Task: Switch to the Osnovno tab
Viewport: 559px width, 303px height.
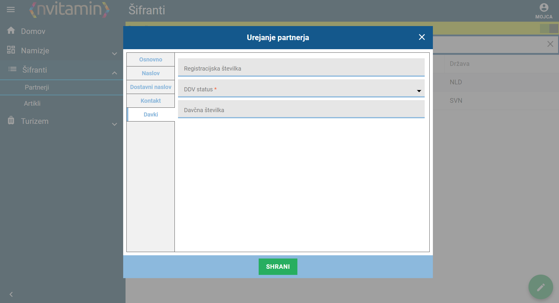Action: pyautogui.click(x=151, y=59)
